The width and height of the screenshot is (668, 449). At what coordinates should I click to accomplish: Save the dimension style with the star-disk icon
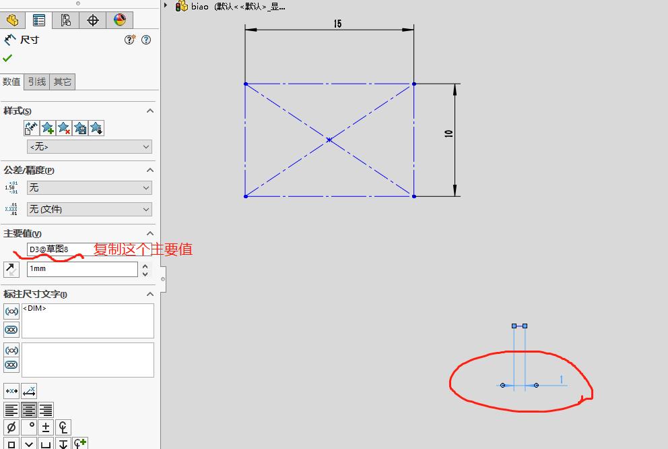[x=81, y=127]
